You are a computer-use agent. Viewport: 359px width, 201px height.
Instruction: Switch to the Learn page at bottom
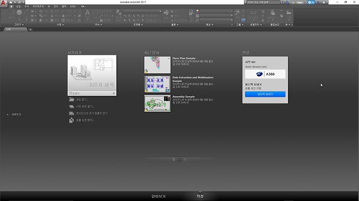158,196
